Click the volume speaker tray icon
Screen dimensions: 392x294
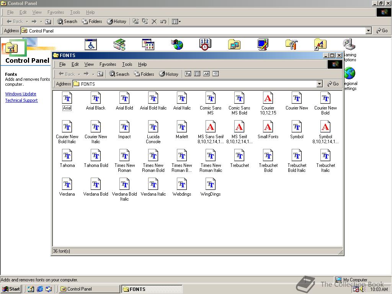pos(363,289)
